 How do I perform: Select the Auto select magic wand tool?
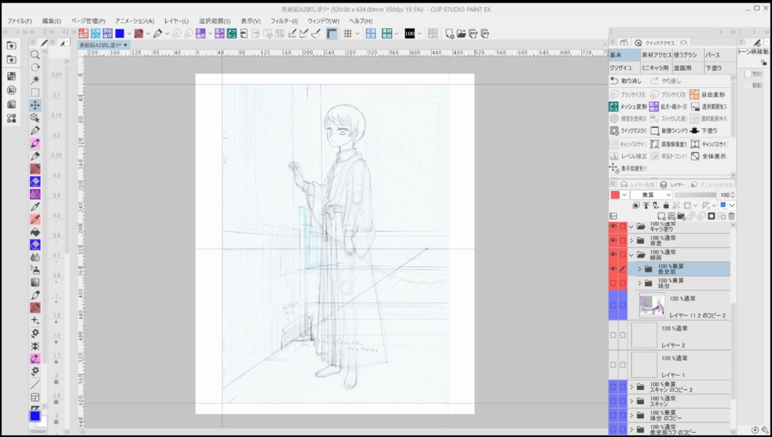click(34, 79)
